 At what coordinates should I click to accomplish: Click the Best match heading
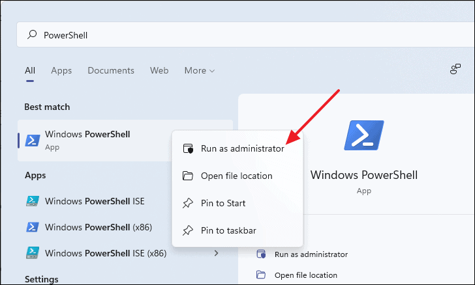pyautogui.click(x=47, y=107)
